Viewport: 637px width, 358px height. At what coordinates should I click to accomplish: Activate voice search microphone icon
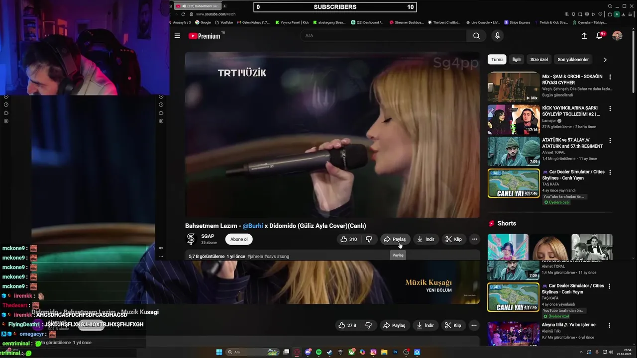click(x=497, y=36)
